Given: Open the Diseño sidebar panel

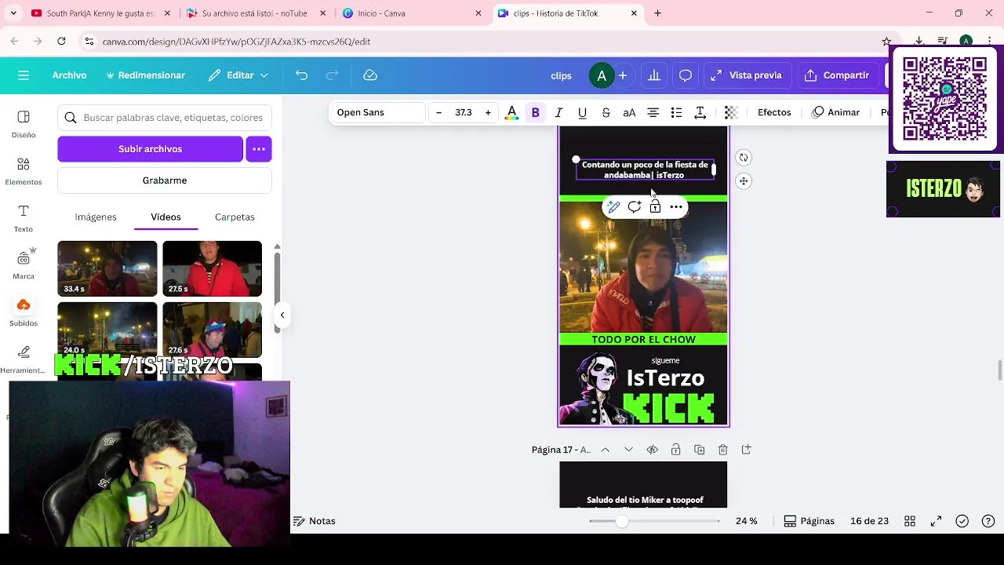Looking at the screenshot, I should coord(24,124).
